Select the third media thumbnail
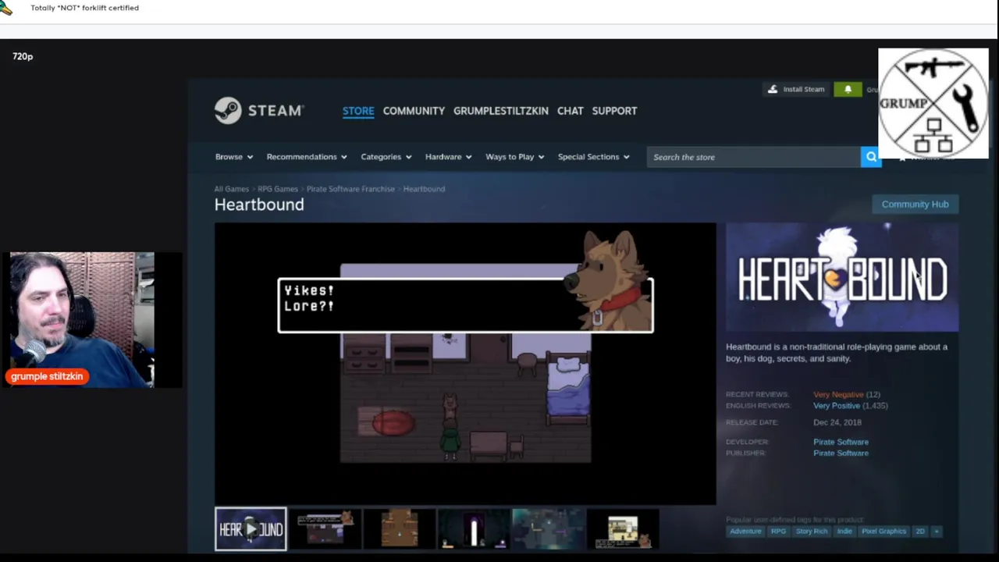The image size is (999, 562). click(399, 529)
